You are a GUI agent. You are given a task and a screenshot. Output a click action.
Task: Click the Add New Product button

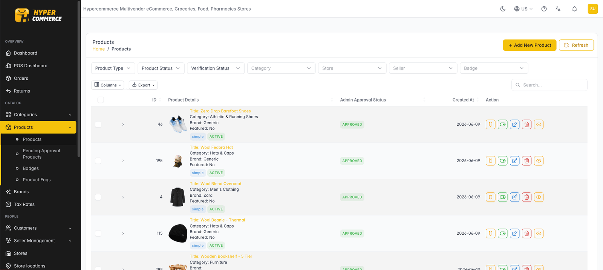[530, 45]
